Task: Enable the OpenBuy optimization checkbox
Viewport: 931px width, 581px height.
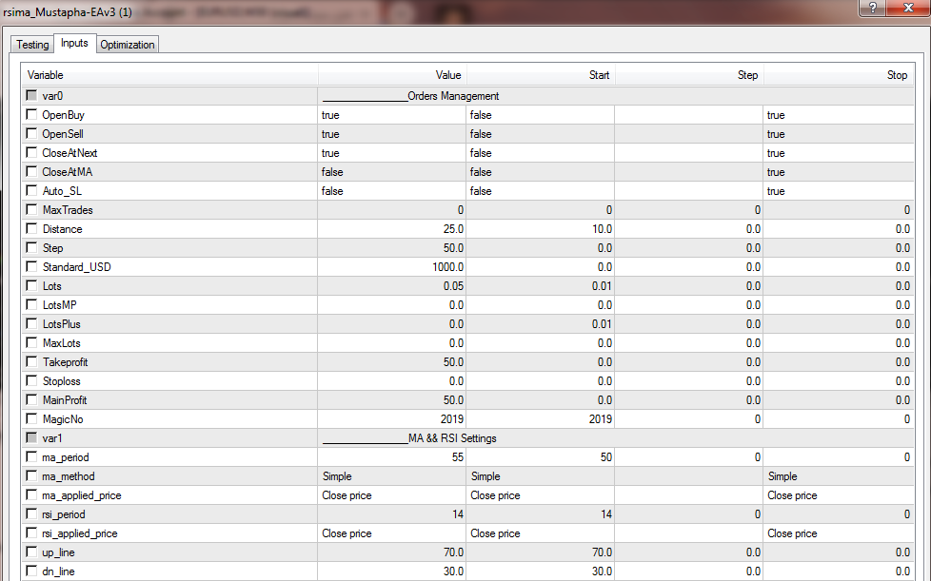Action: [32, 115]
